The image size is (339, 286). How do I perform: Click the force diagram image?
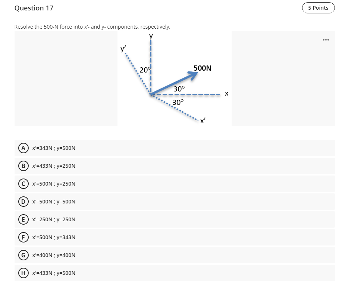point(175,78)
